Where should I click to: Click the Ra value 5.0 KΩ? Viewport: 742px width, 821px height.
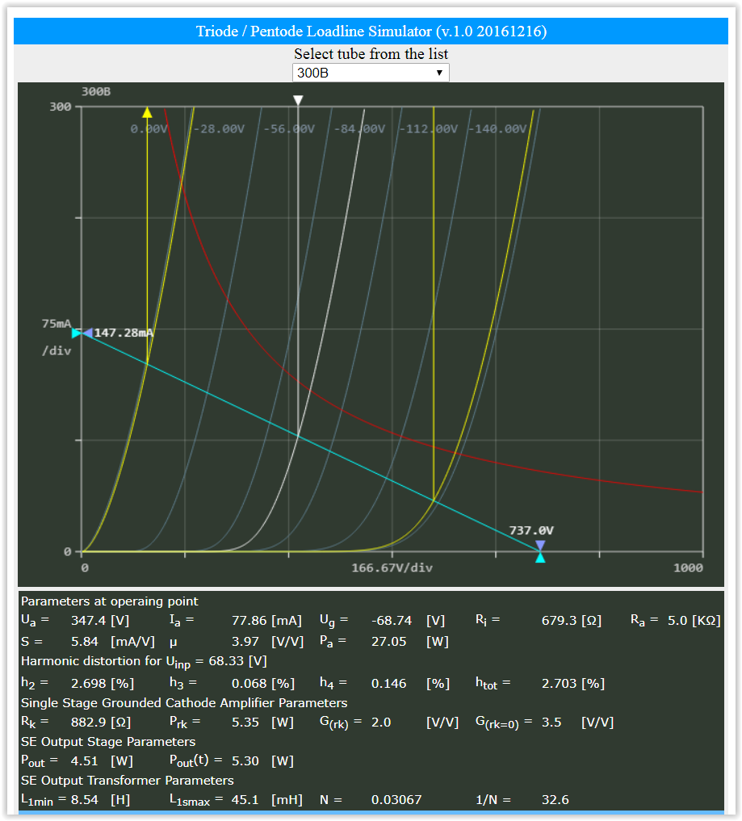pyautogui.click(x=694, y=621)
